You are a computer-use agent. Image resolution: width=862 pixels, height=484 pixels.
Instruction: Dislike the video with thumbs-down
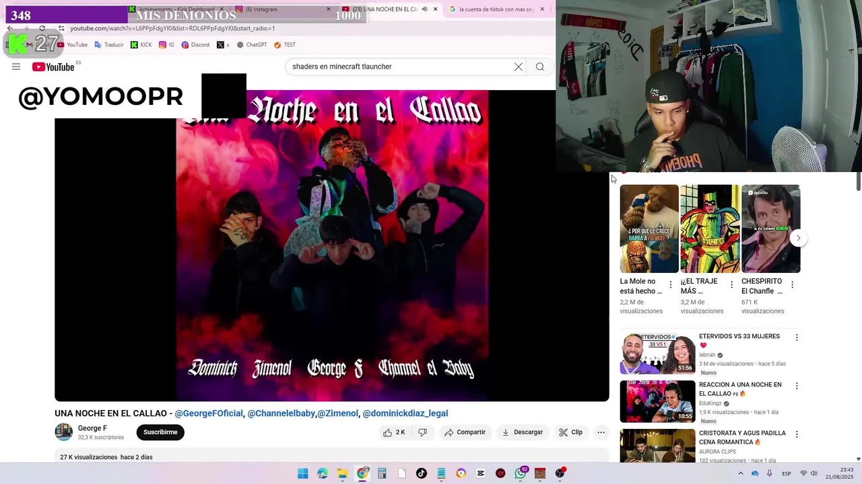[x=422, y=432]
